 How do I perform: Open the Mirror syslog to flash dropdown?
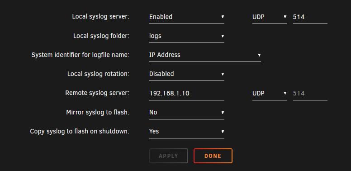click(x=187, y=112)
